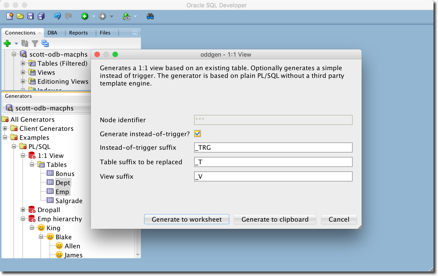The height and width of the screenshot is (276, 438).
Task: Switch to the Files tab
Action: tap(105, 33)
